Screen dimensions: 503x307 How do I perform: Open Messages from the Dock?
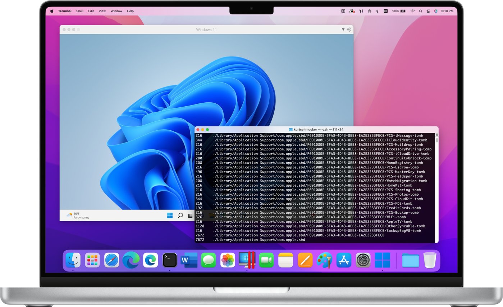(x=209, y=260)
